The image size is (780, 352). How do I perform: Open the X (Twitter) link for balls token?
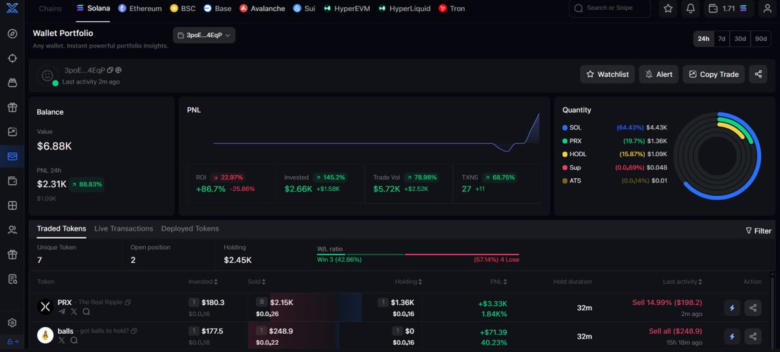pyautogui.click(x=62, y=340)
